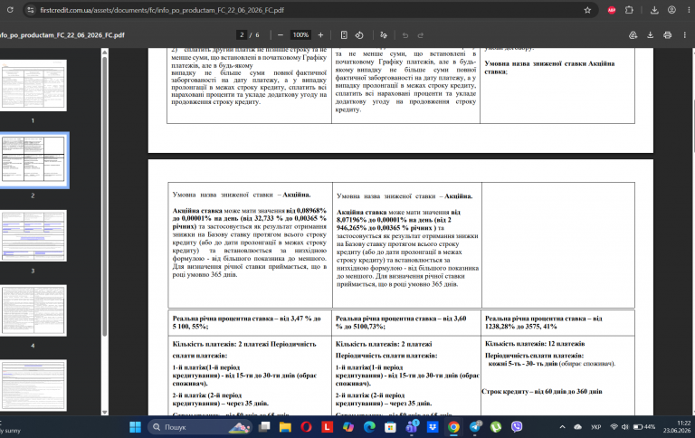
Task: Download the PDF from viewer toolbar
Action: 651,35
